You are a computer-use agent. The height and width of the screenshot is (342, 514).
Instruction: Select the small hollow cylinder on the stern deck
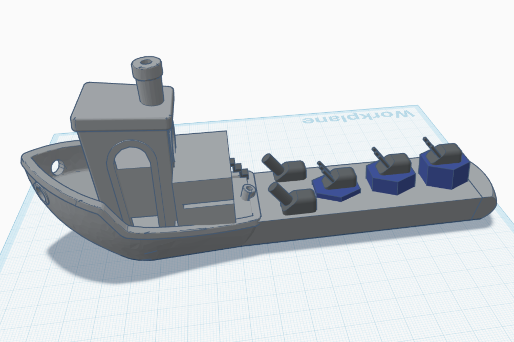pos(248,192)
